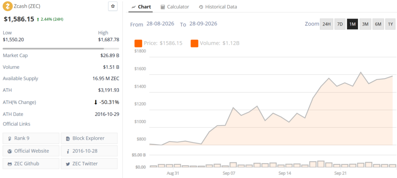Open the ZEC Twitter link
Image resolution: width=397 pixels, height=178 pixels.
(89, 164)
